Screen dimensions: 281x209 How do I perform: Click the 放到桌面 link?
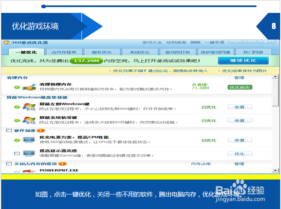pyautogui.click(x=176, y=42)
